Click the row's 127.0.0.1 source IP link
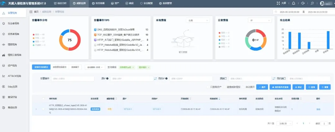This screenshot has height=132, width=335. pyautogui.click(x=127, y=109)
